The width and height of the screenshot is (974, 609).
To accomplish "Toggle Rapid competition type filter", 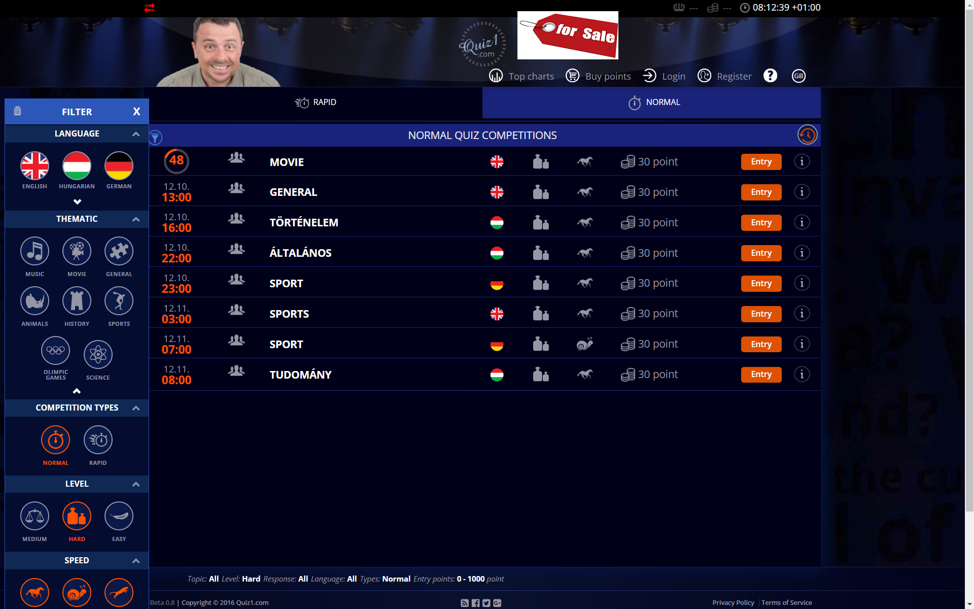I will [x=98, y=440].
